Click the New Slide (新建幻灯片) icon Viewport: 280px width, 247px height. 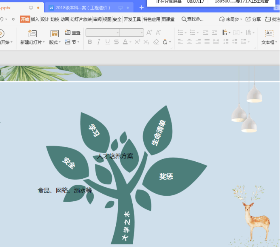(x=32, y=34)
